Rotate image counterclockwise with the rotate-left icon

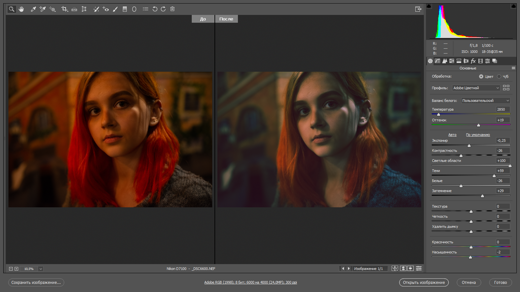155,9
